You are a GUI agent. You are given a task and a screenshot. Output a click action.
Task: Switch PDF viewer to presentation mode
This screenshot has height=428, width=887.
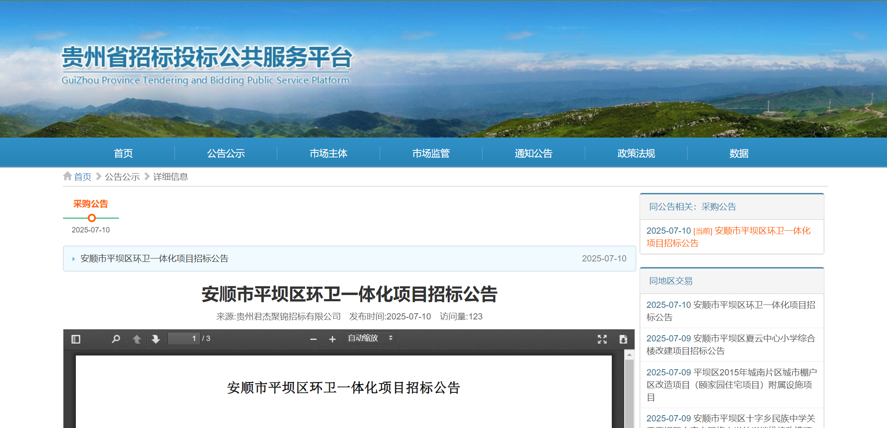click(x=602, y=339)
